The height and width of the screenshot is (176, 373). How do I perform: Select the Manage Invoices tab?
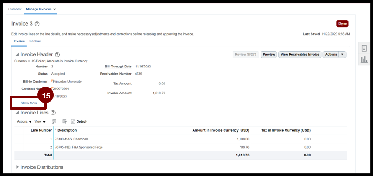click(x=39, y=9)
